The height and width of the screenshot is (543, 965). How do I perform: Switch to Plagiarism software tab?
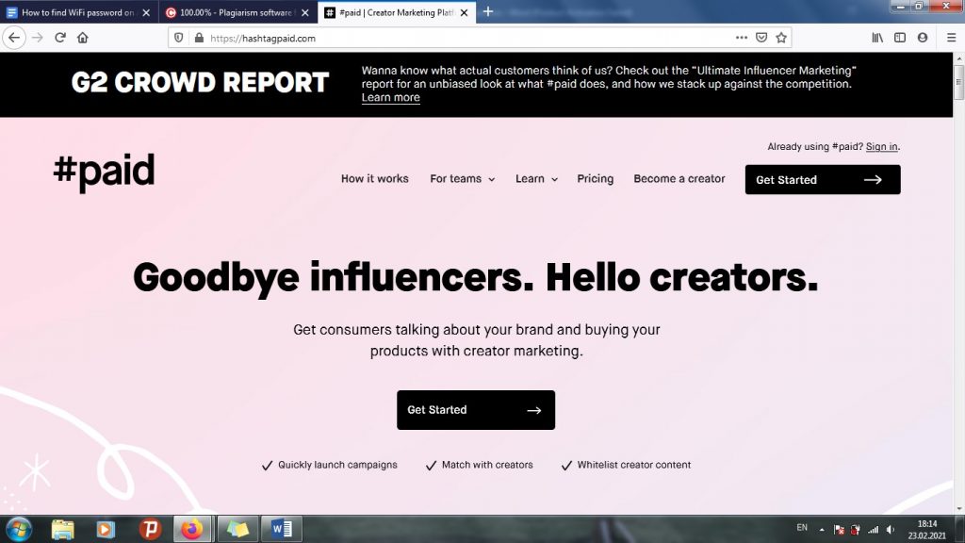[x=238, y=12]
